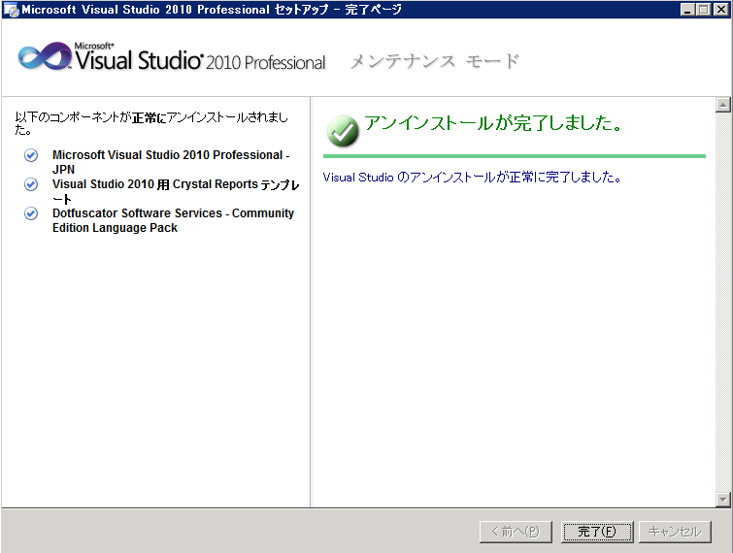Click the vertical scrollbar track in right pane

click(x=721, y=301)
